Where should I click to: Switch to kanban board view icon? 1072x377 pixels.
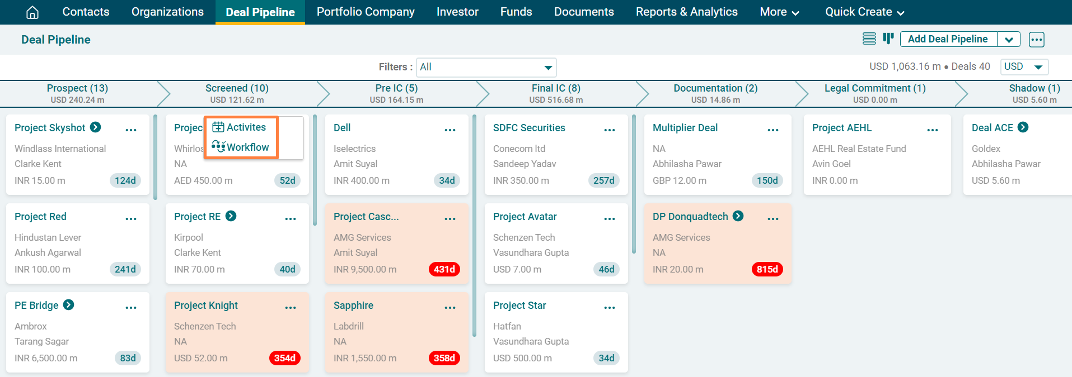[888, 39]
